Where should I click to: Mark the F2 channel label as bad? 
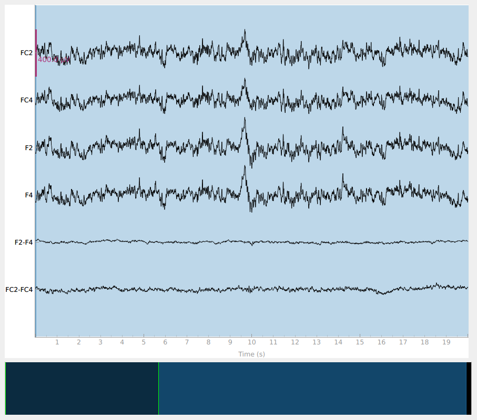pos(28,148)
